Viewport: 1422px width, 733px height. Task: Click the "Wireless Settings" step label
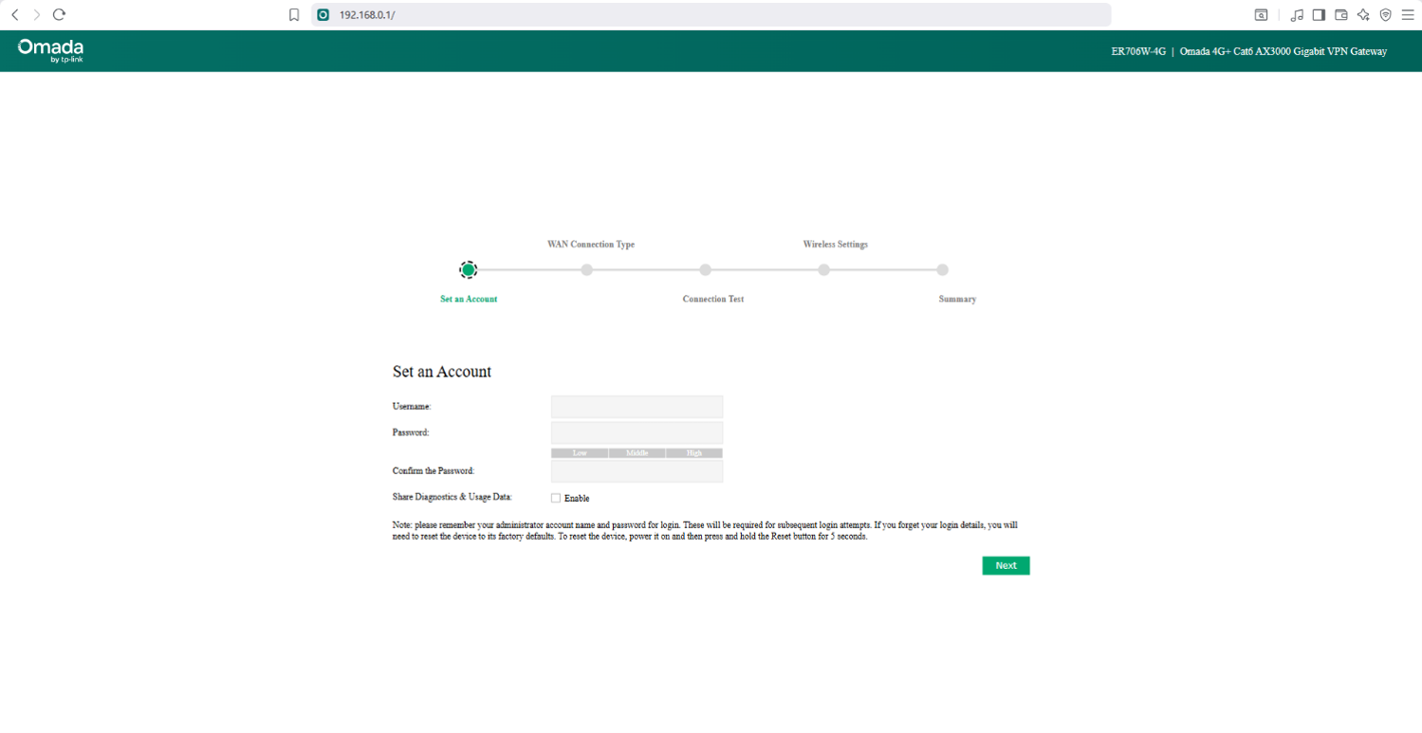click(x=836, y=245)
